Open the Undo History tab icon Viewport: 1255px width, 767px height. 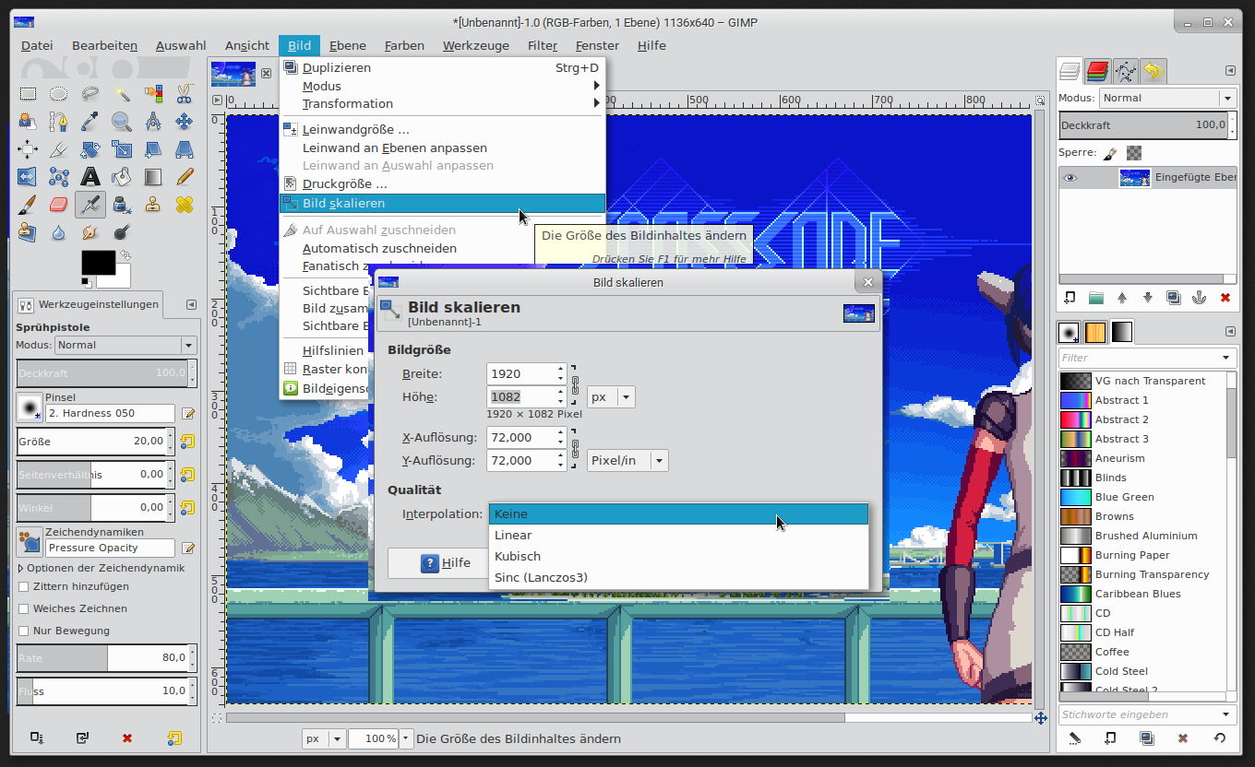pyautogui.click(x=1153, y=71)
